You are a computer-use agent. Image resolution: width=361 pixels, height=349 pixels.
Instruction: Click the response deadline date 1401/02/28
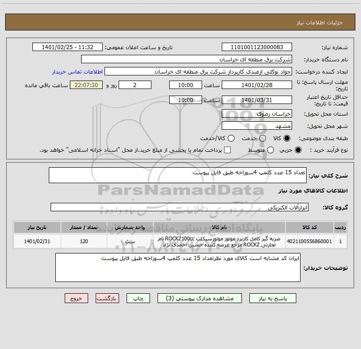(257, 85)
